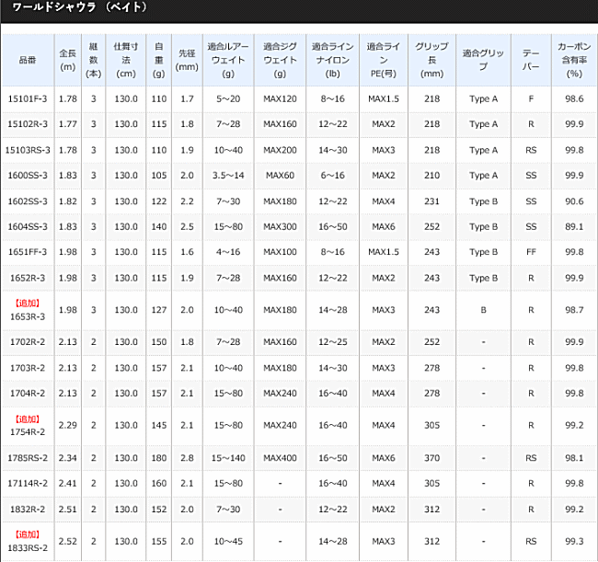Click the 15~140 lure weight value

pos(228,458)
